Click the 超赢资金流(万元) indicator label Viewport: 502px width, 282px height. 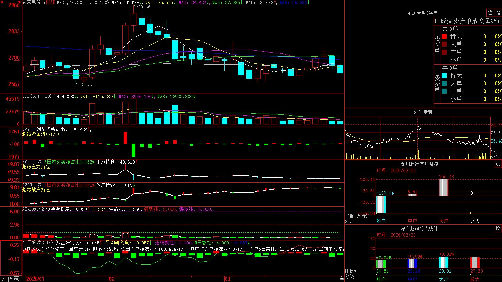(x=40, y=134)
